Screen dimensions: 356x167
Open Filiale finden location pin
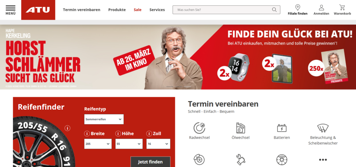point(298,8)
